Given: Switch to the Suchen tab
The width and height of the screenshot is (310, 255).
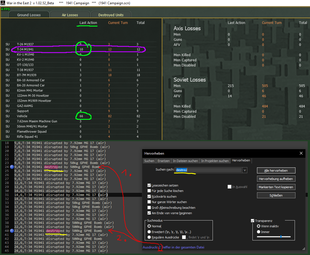Looking at the screenshot, I should click(149, 161).
